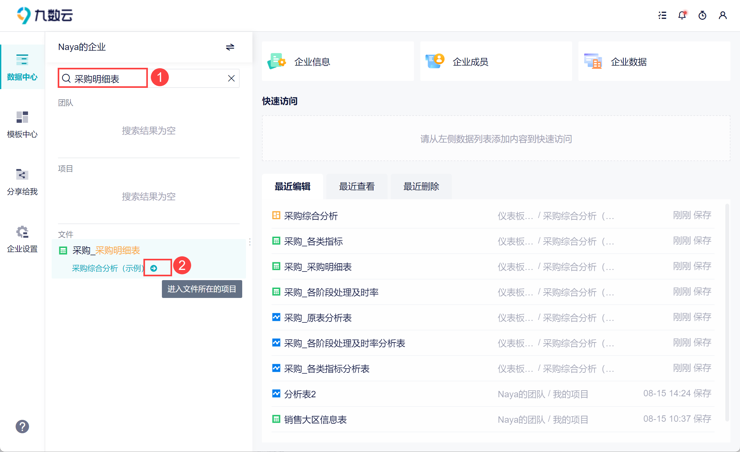Click the recent list vertical scrollbar
The image size is (740, 452).
click(727, 312)
